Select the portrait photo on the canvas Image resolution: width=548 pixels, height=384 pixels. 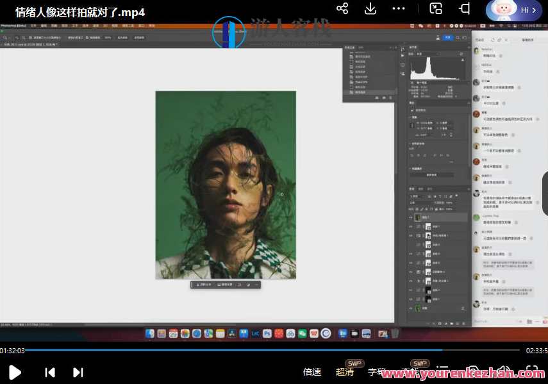pos(226,185)
